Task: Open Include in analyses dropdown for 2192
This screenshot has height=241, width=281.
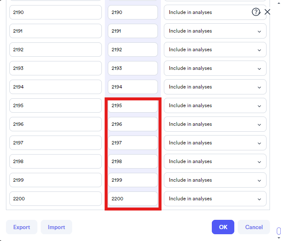Action: point(215,50)
